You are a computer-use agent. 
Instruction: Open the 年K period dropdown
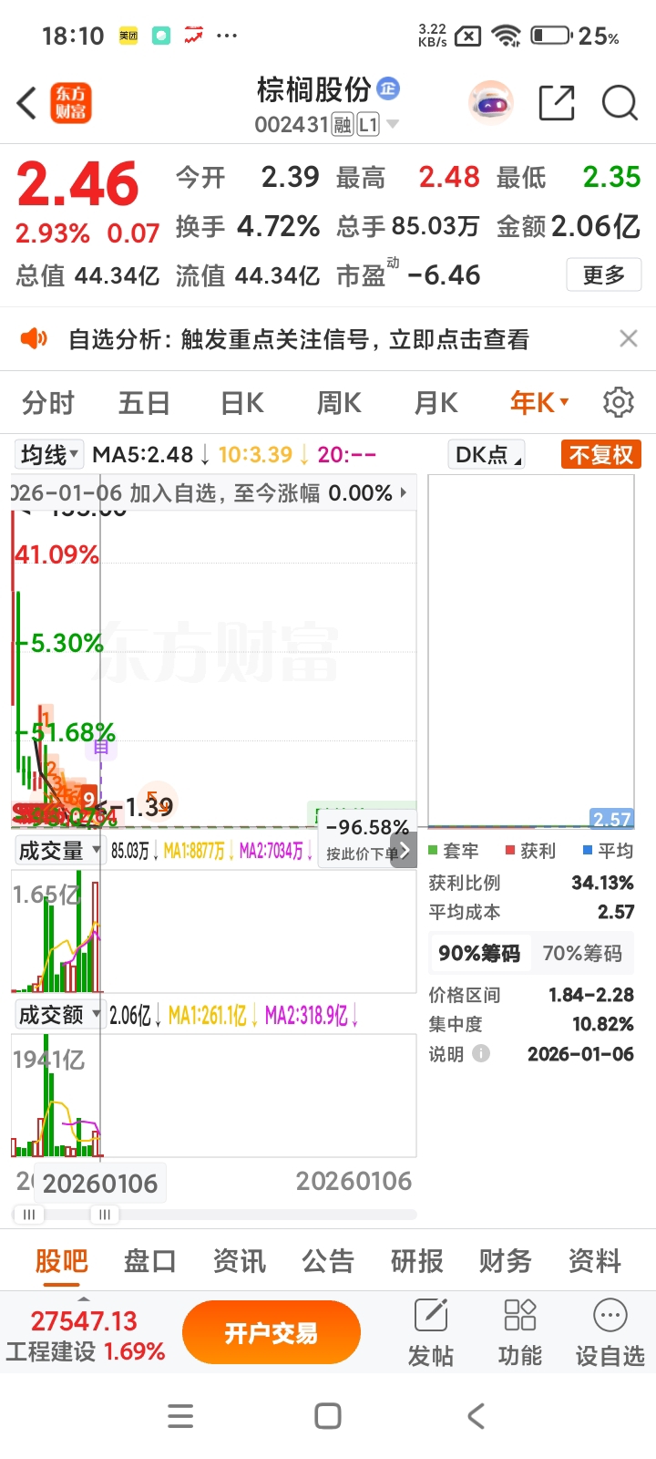coord(539,402)
